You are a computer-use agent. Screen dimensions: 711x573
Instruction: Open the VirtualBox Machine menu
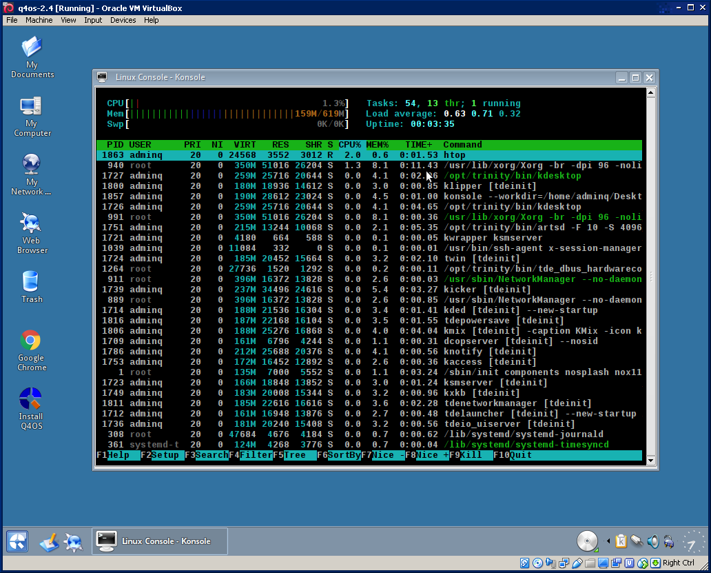coord(39,20)
